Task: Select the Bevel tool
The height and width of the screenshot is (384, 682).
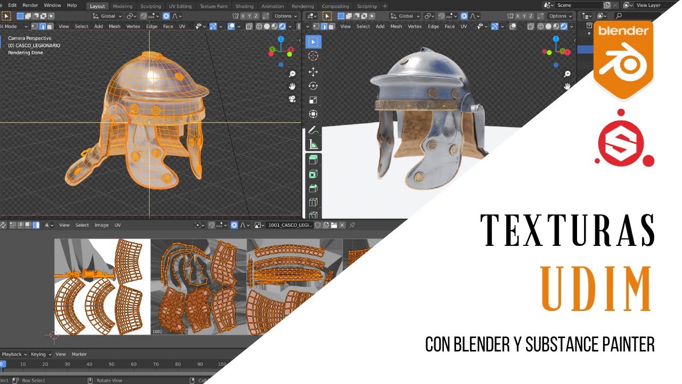Action: pyautogui.click(x=313, y=188)
